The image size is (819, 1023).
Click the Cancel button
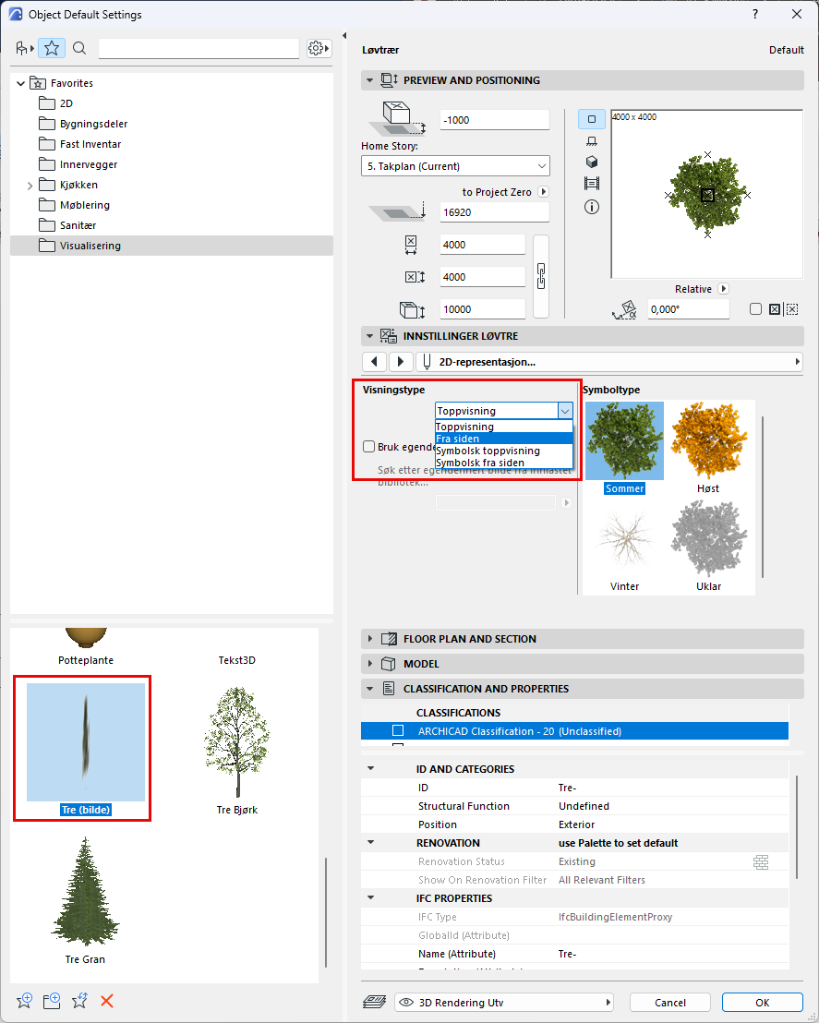[669, 1003]
